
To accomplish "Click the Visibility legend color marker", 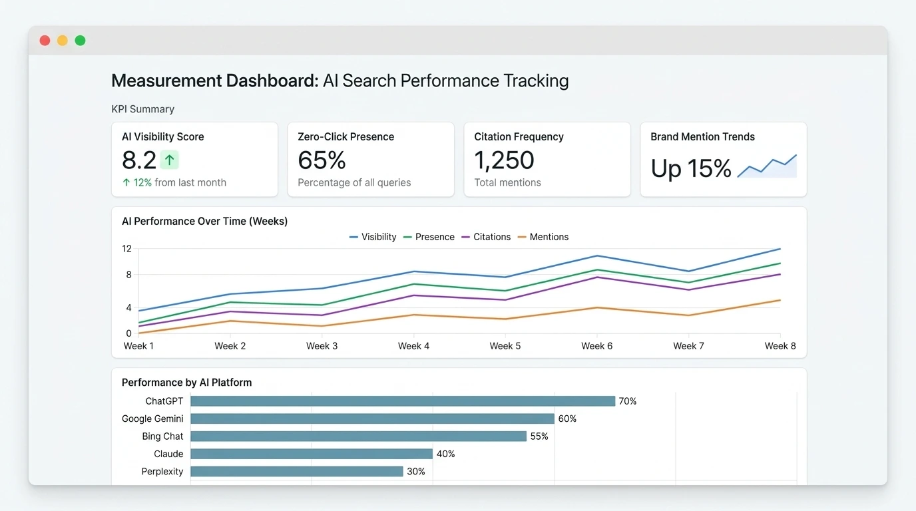I will [352, 237].
